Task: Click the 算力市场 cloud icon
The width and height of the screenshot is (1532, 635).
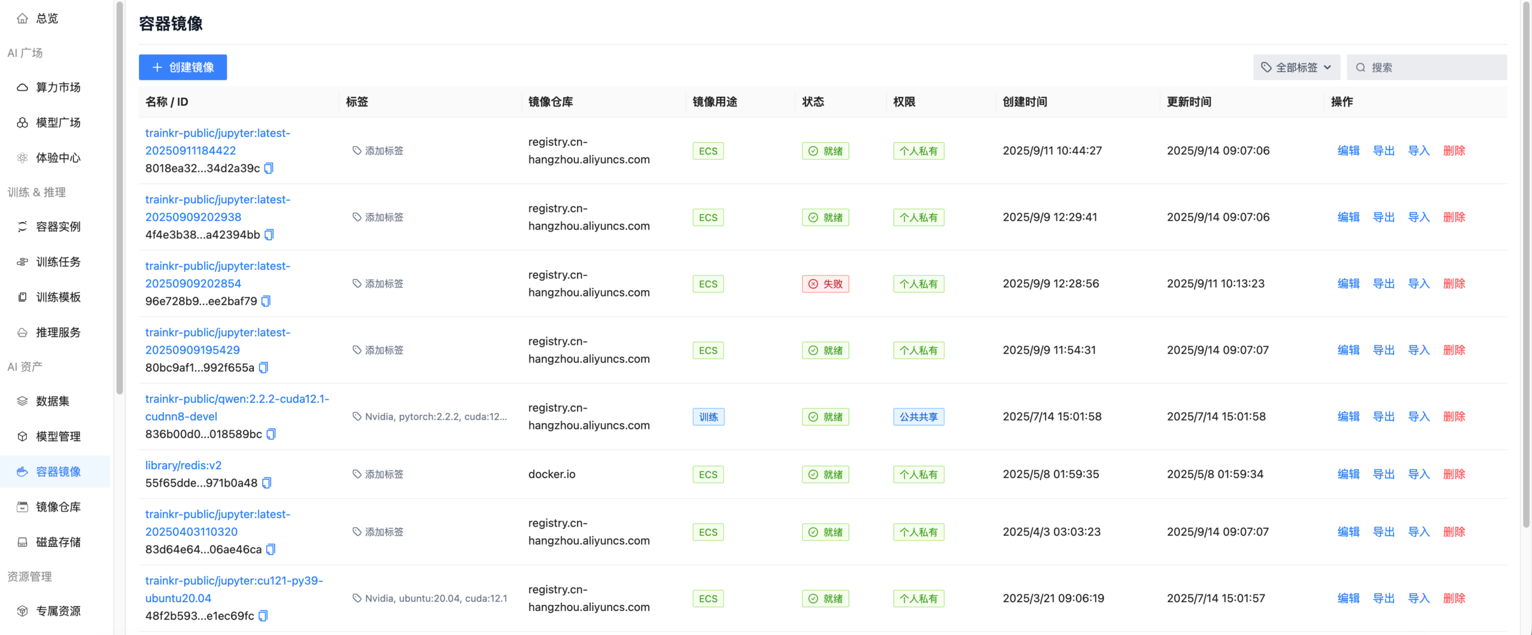Action: pos(22,87)
